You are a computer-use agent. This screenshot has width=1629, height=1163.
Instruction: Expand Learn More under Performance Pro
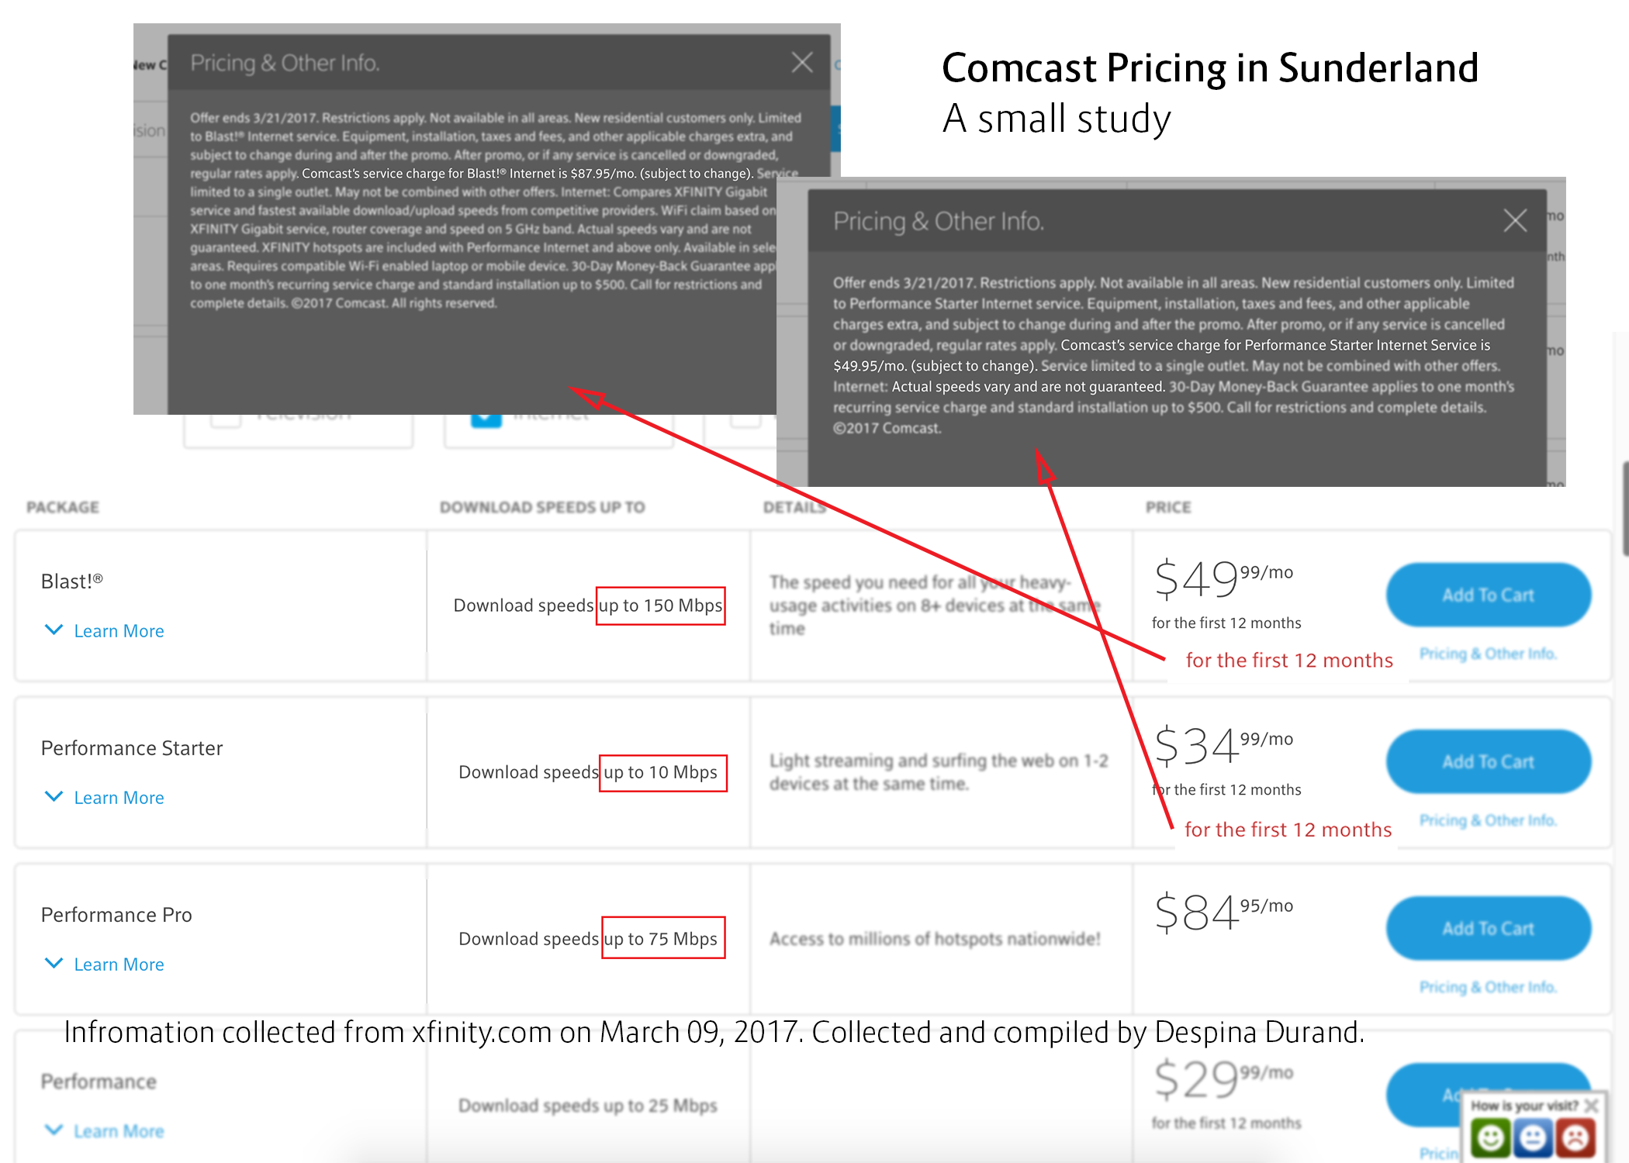pyautogui.click(x=54, y=963)
